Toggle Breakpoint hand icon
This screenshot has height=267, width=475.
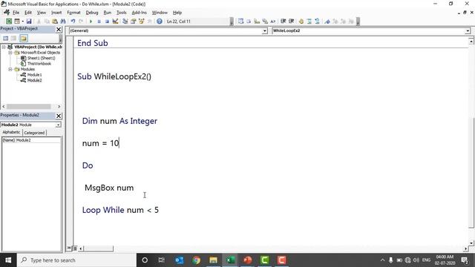pyautogui.click(x=301, y=22)
